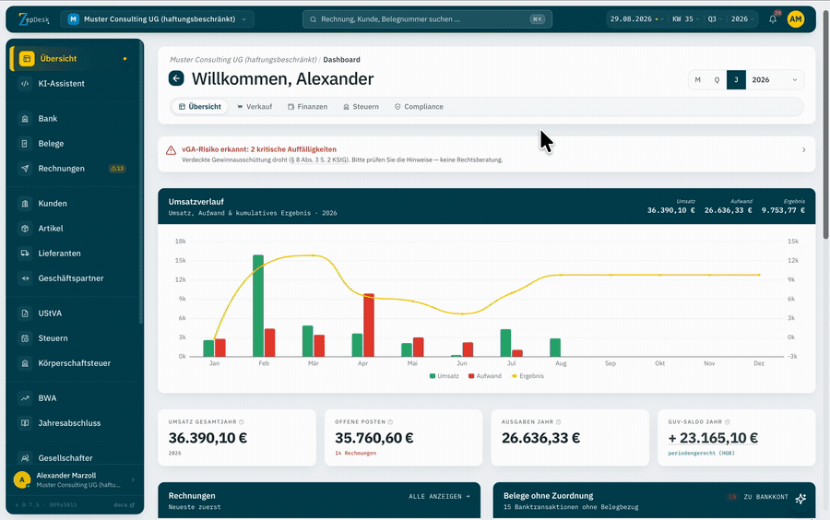
Task: Toggle Ergebnis series in chart legend
Action: coord(528,375)
